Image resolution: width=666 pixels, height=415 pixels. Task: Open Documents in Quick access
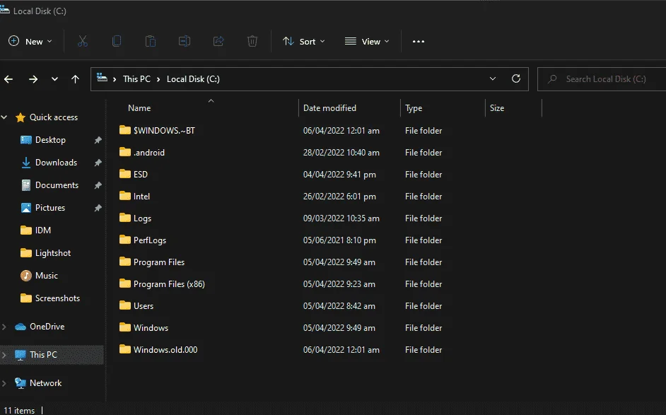tap(57, 185)
